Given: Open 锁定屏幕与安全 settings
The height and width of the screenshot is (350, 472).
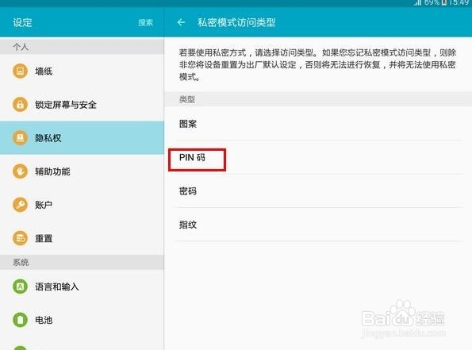Looking at the screenshot, I should pyautogui.click(x=82, y=105).
